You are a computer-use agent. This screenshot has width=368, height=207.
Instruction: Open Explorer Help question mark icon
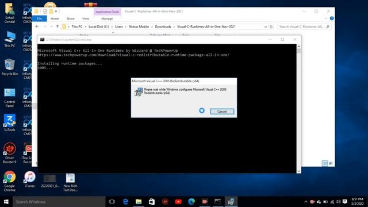[x=332, y=18]
